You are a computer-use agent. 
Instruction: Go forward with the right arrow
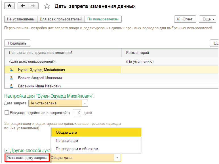coord(33,6)
